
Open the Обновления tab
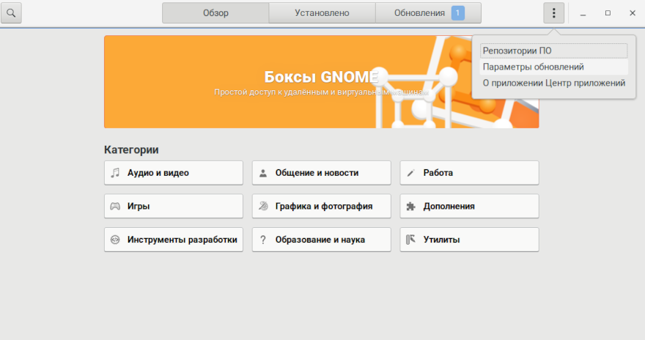click(419, 13)
